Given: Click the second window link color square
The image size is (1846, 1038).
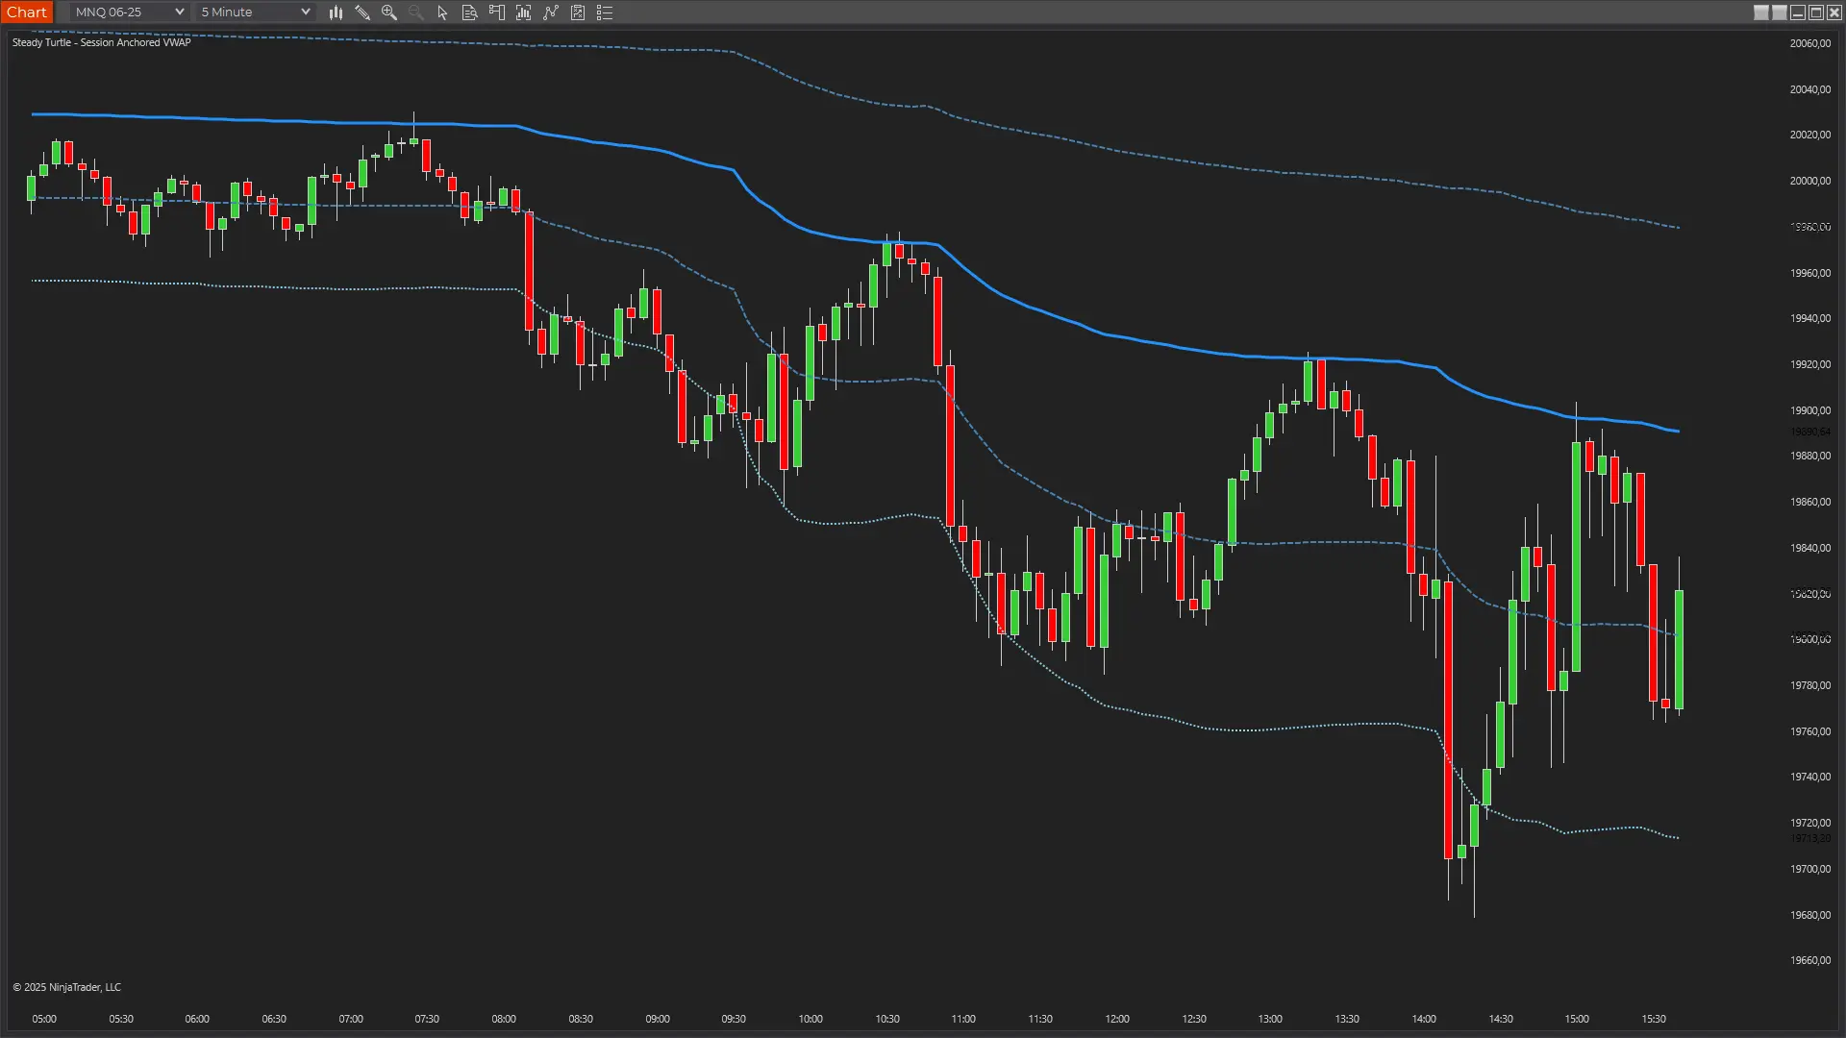Looking at the screenshot, I should (x=1780, y=12).
